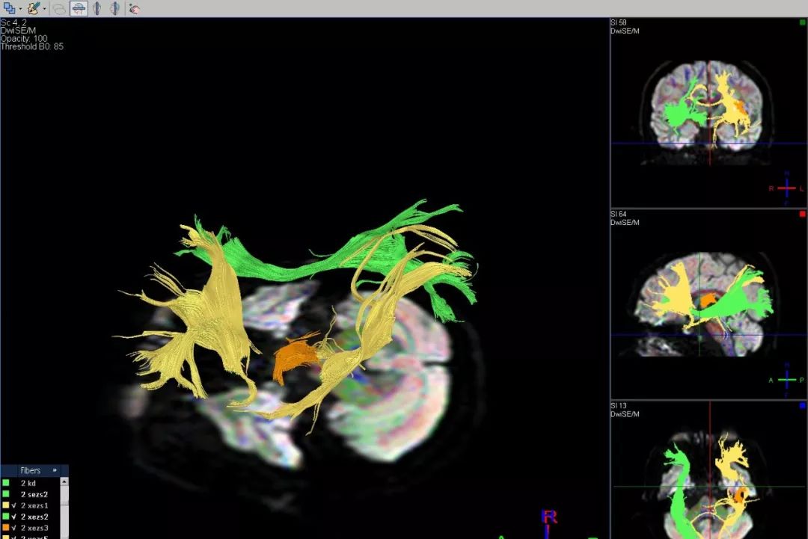808x539 pixels.
Task: Click the Fibers panel header label
Action: point(31,470)
